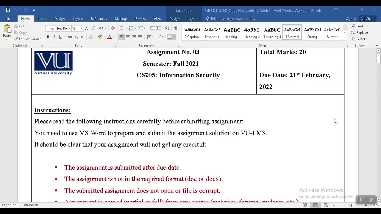
Task: Toggle underline formatting
Action: [60, 37]
